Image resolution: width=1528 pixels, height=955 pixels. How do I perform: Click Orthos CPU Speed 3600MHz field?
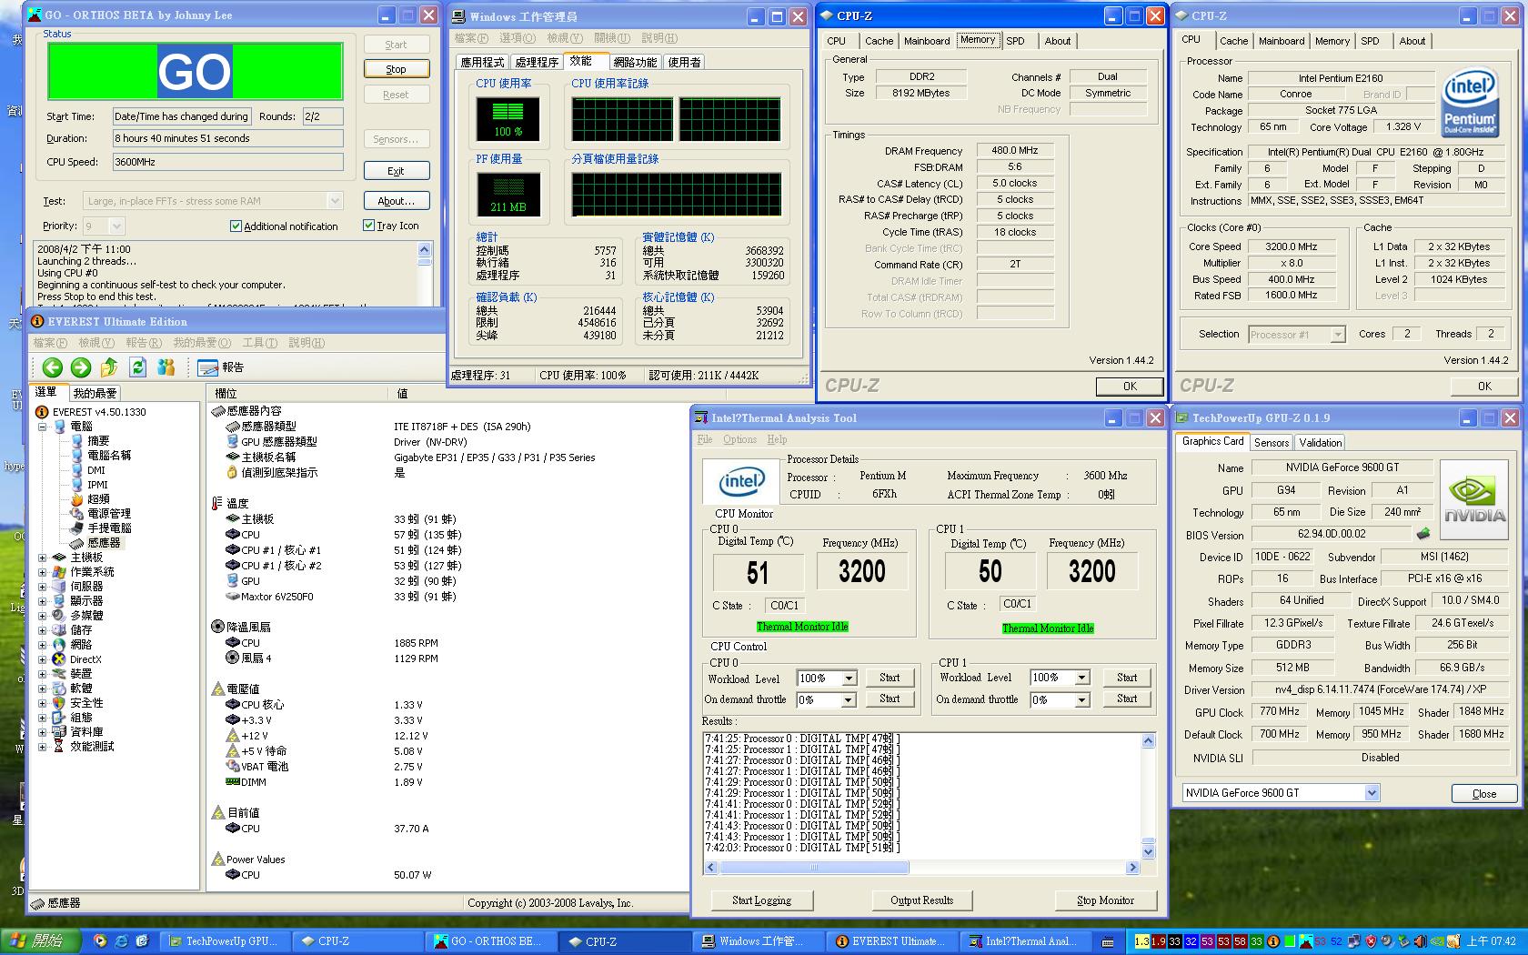[227, 162]
